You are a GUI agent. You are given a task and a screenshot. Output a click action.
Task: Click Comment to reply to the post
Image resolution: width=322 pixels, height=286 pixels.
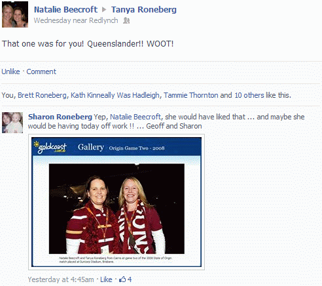pos(41,71)
